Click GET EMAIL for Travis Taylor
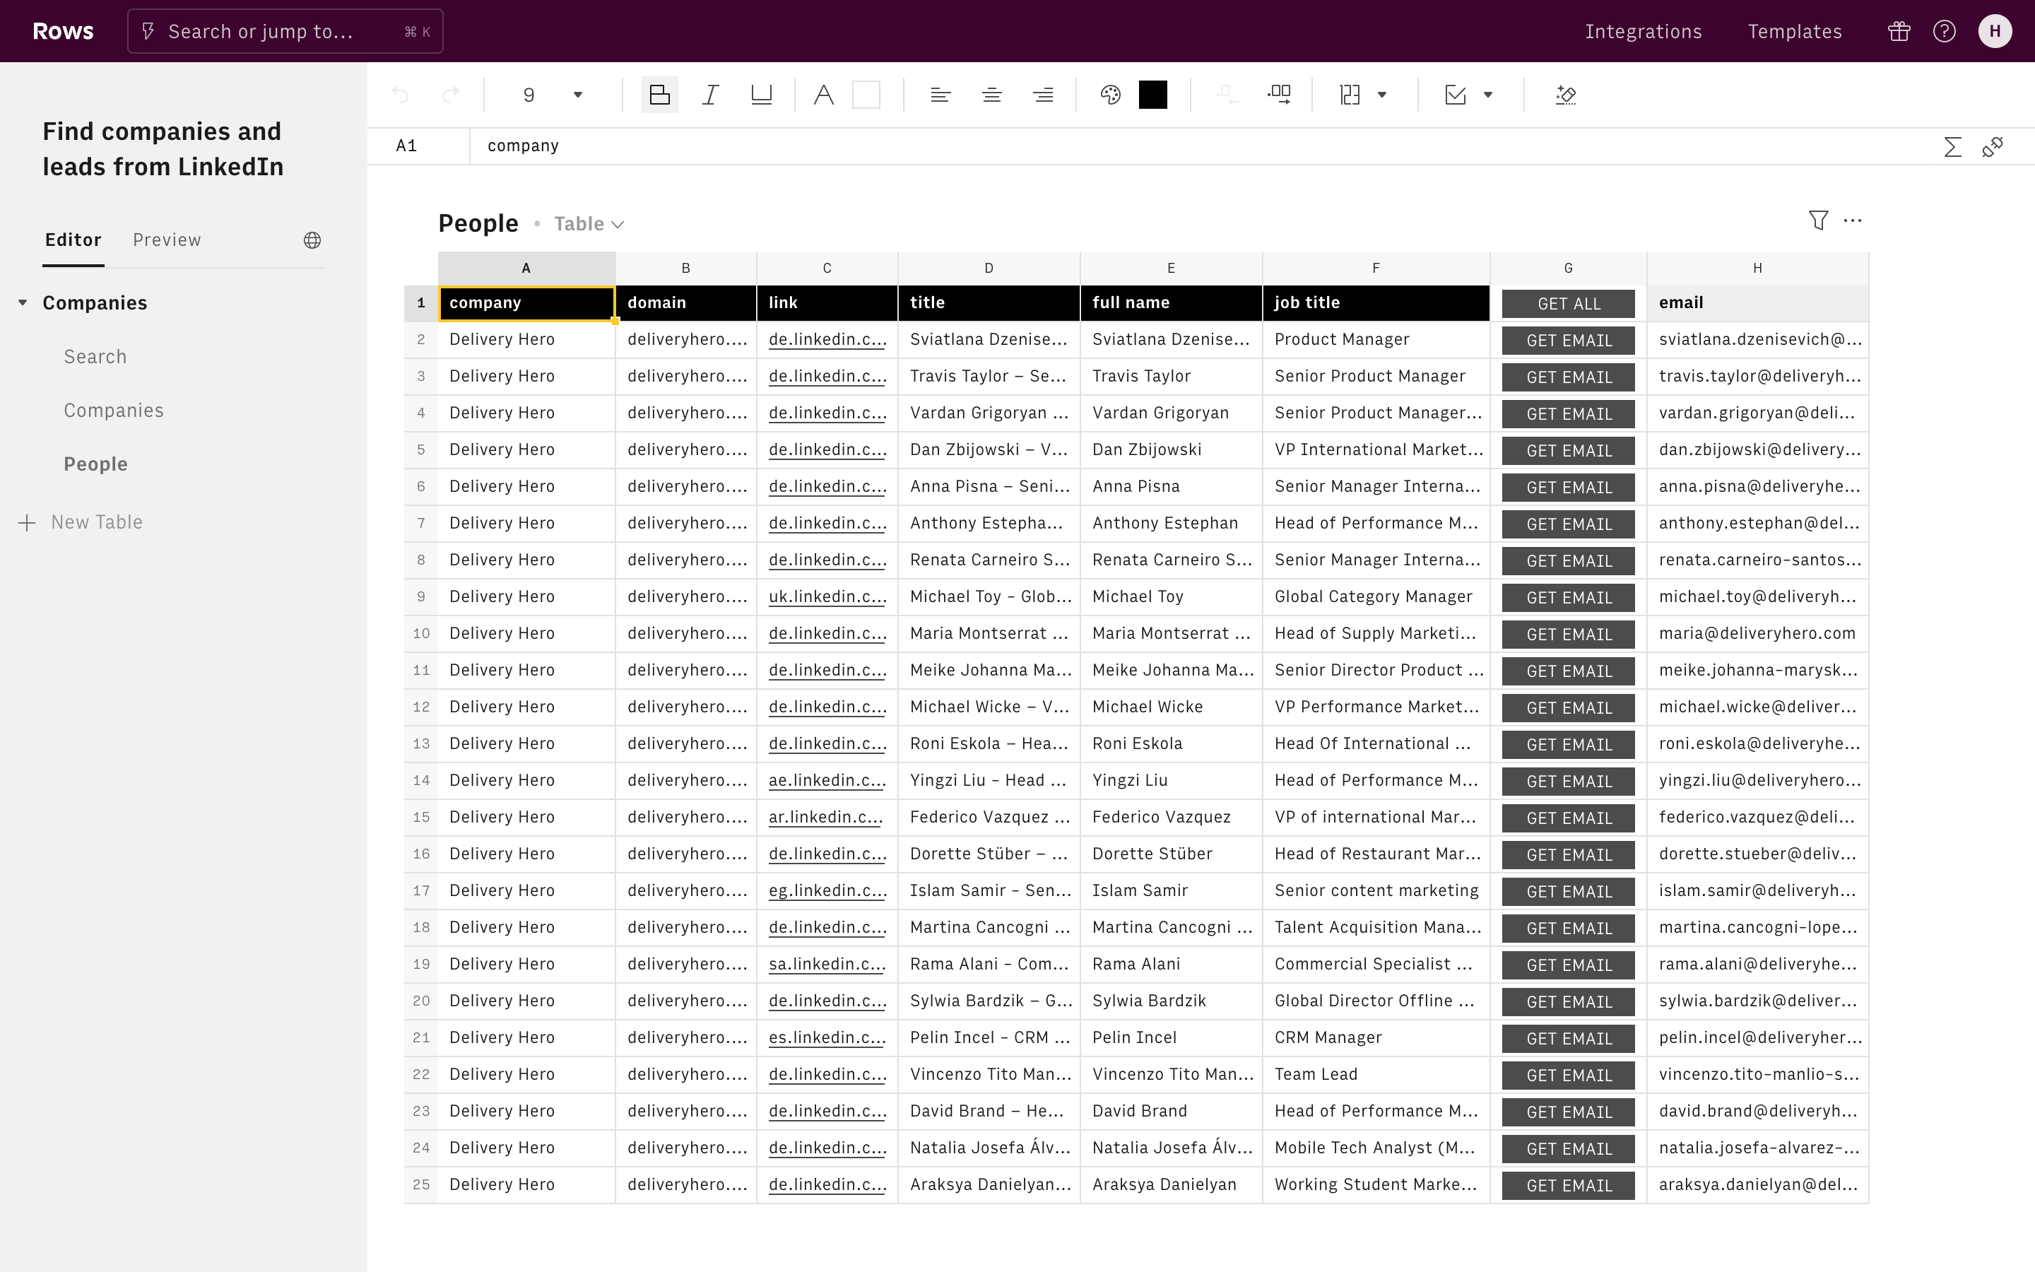This screenshot has height=1272, width=2035. 1569,377
